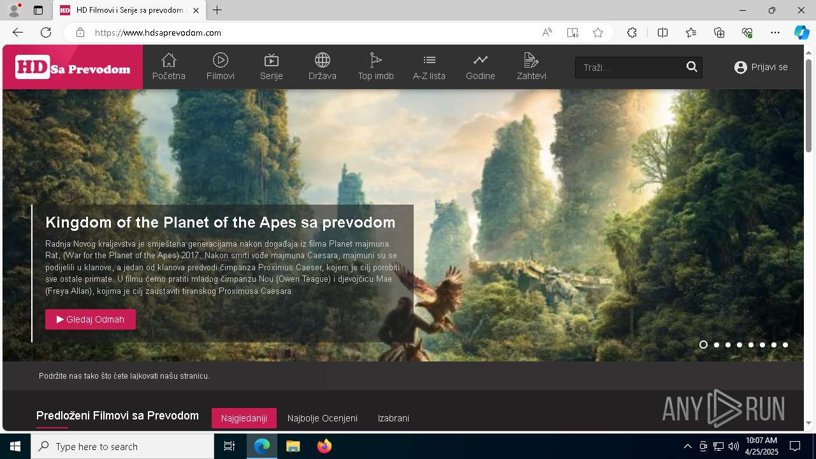Open the Edge profile icon
The height and width of the screenshot is (459, 816).
[x=13, y=10]
